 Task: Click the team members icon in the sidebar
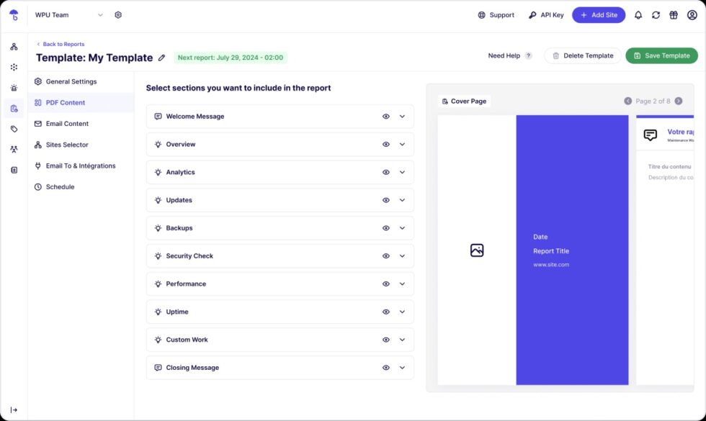point(13,149)
